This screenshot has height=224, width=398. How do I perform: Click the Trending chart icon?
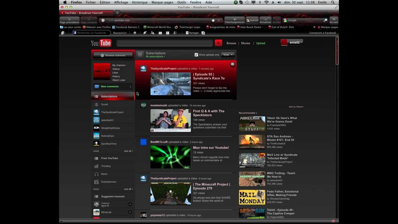[x=96, y=166]
